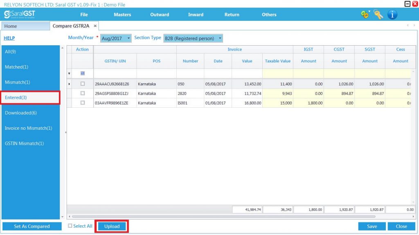Close the Compare GSTR2A tab
The height and width of the screenshot is (235, 419).
point(95,26)
